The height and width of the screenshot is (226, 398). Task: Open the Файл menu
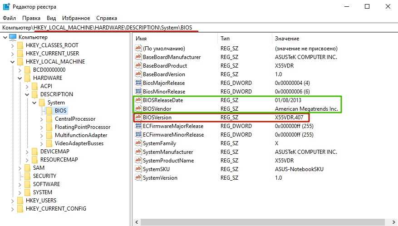click(x=9, y=18)
